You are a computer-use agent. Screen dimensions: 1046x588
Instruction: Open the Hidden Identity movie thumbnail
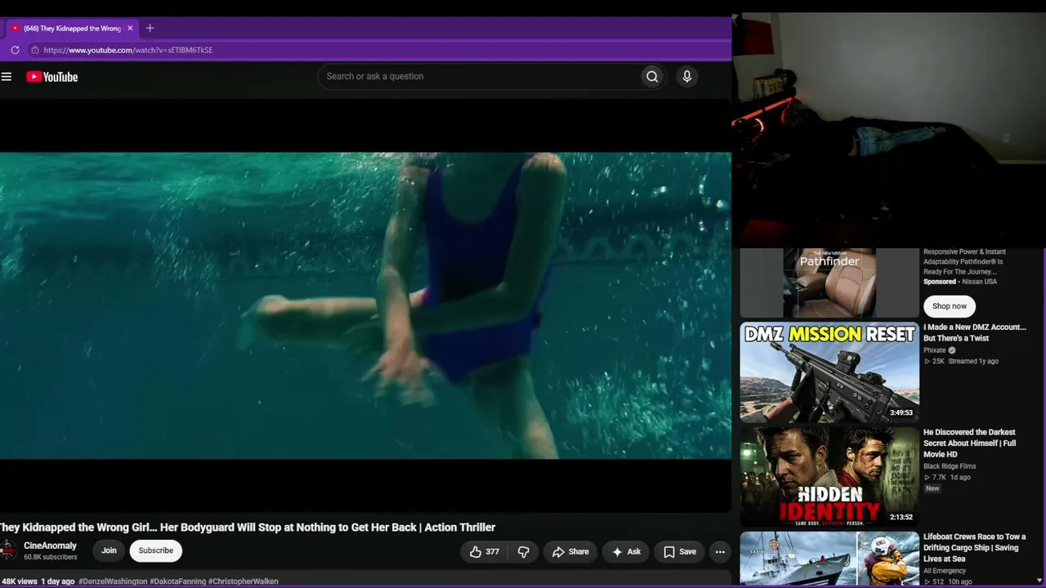tap(829, 477)
